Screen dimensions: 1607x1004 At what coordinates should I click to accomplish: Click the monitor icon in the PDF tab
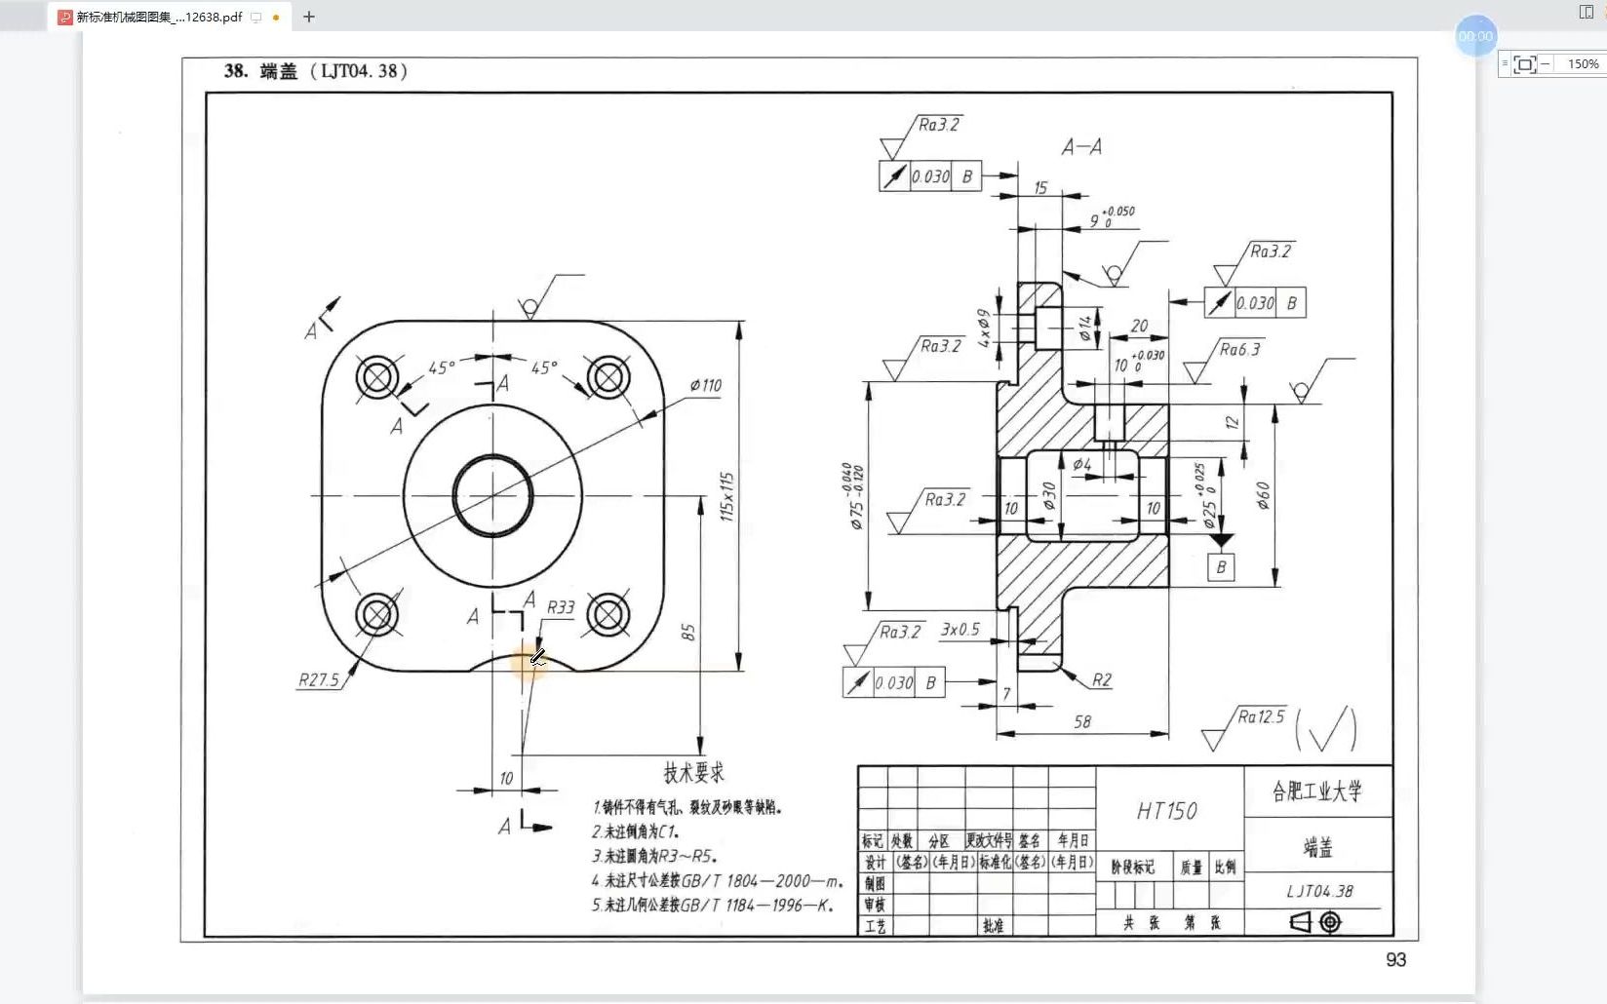click(256, 18)
